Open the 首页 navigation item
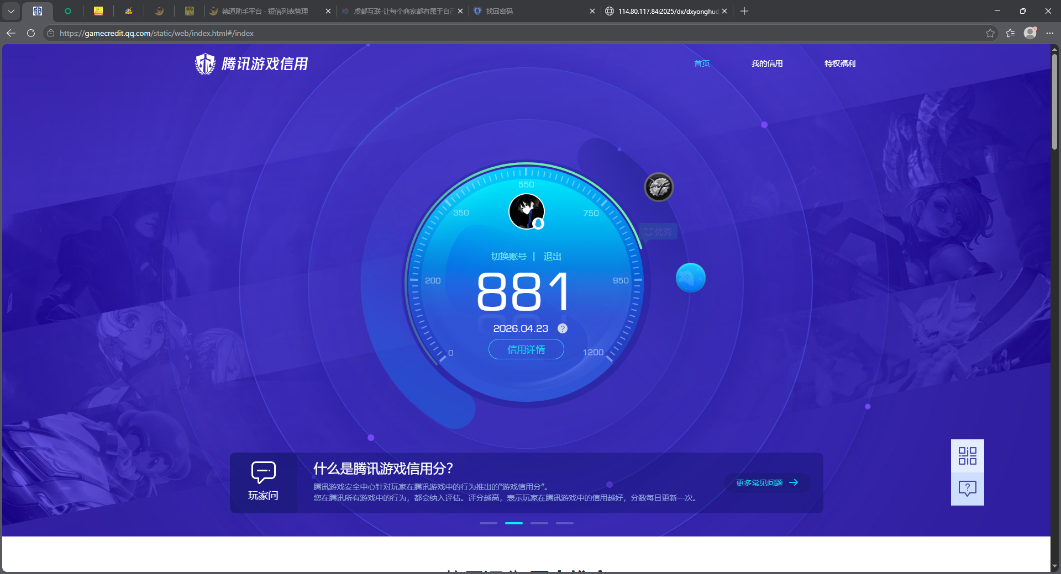 pos(702,63)
